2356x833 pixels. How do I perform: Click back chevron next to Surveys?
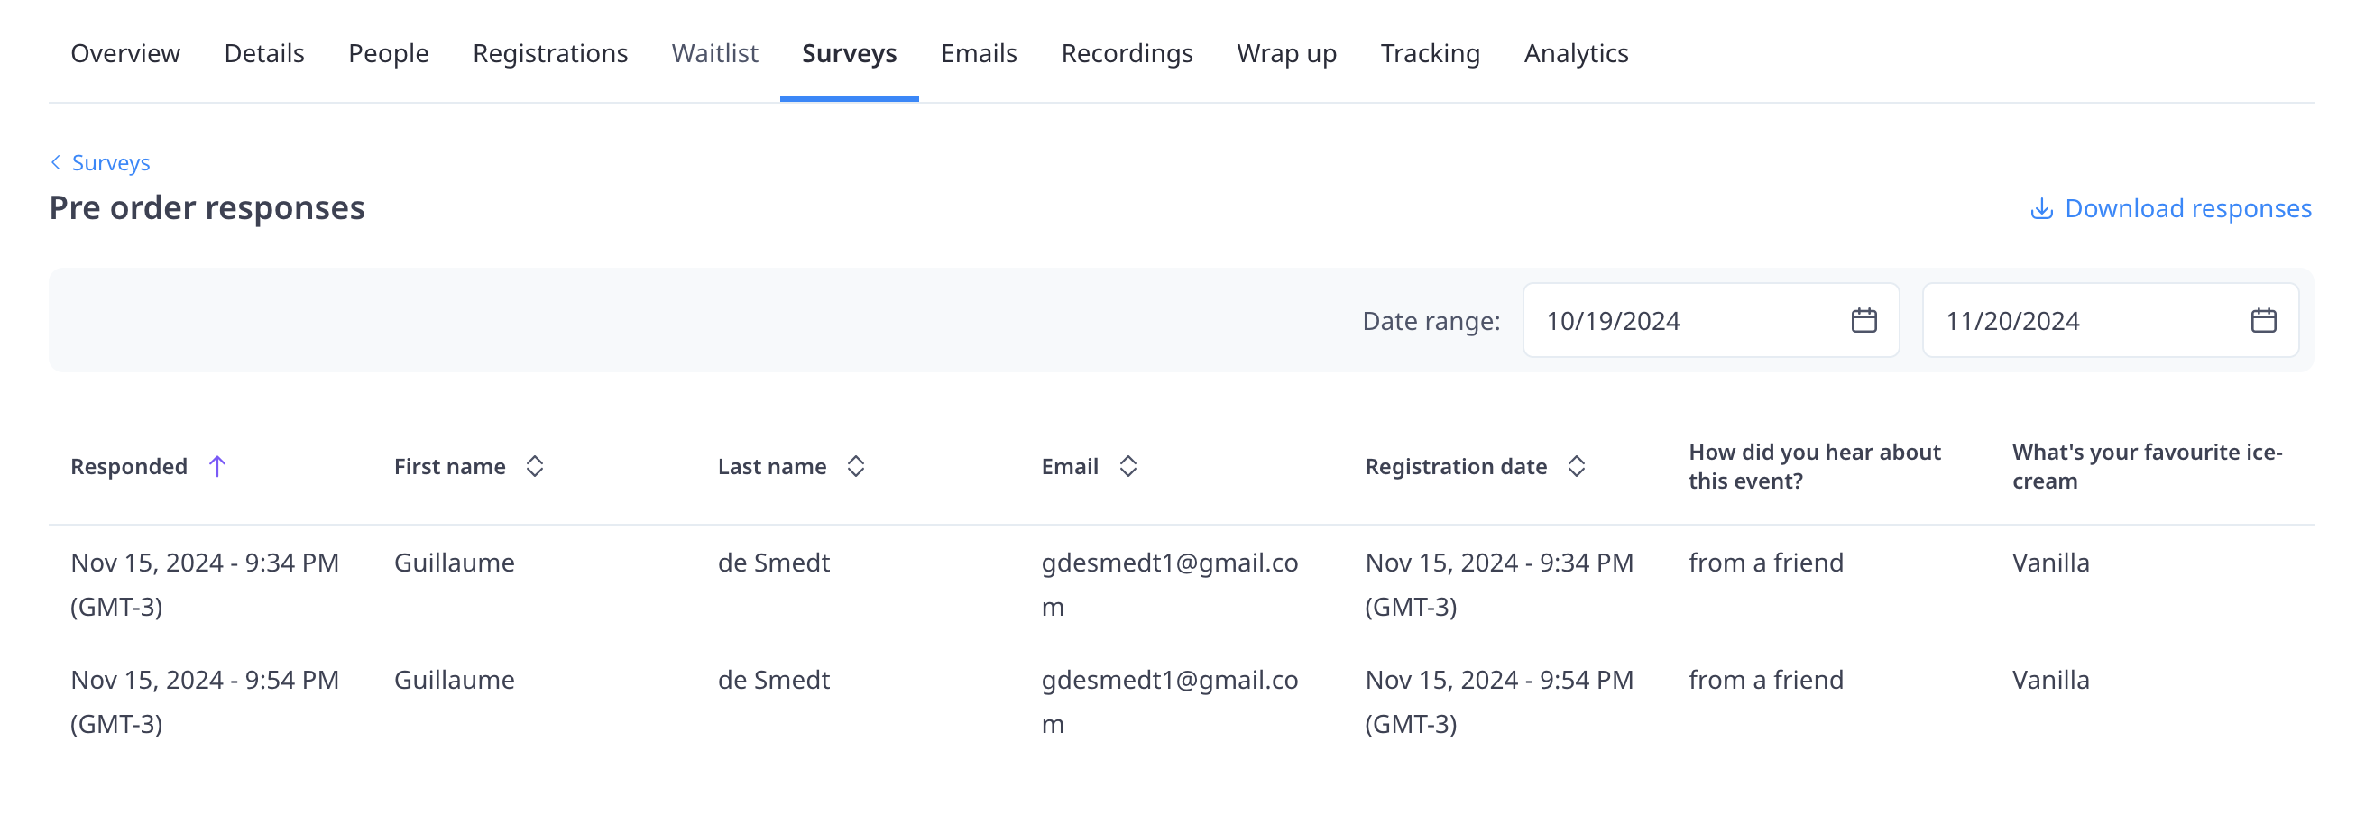(56, 163)
